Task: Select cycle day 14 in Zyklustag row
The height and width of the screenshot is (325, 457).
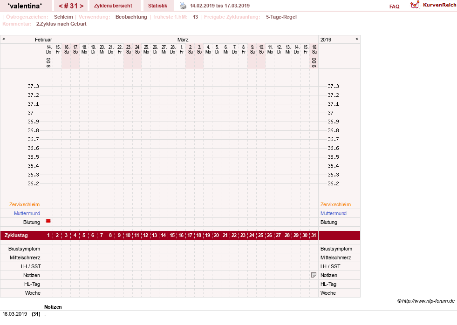Action: (x=163, y=235)
